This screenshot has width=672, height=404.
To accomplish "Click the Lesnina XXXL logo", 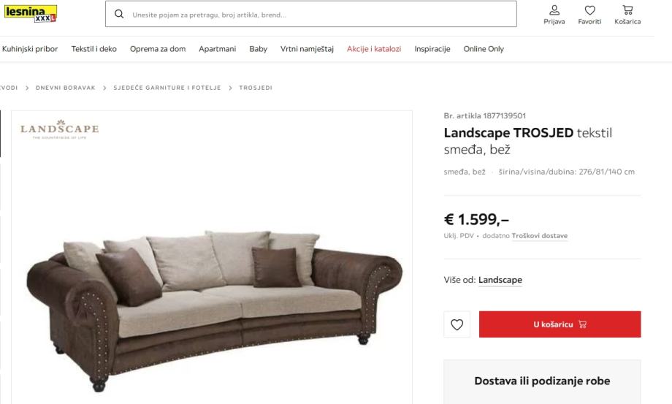I will pos(31,13).
